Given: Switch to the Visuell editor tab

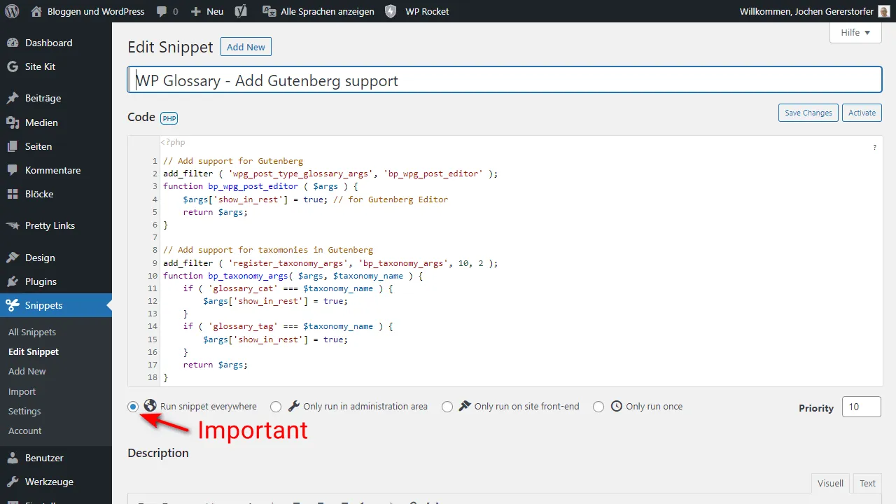Looking at the screenshot, I should [x=830, y=483].
